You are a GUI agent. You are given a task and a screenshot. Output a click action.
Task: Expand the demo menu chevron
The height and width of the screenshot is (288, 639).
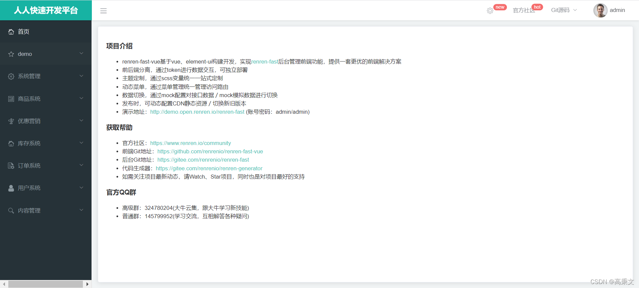click(82, 54)
